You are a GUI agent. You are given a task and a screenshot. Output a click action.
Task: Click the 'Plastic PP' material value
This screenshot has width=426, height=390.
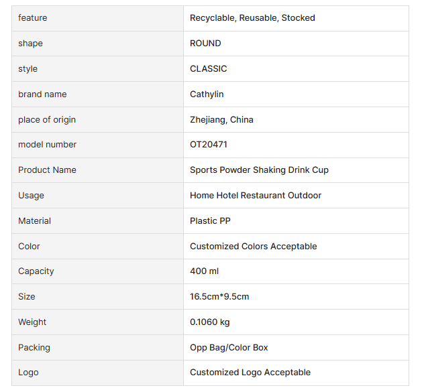(x=210, y=221)
